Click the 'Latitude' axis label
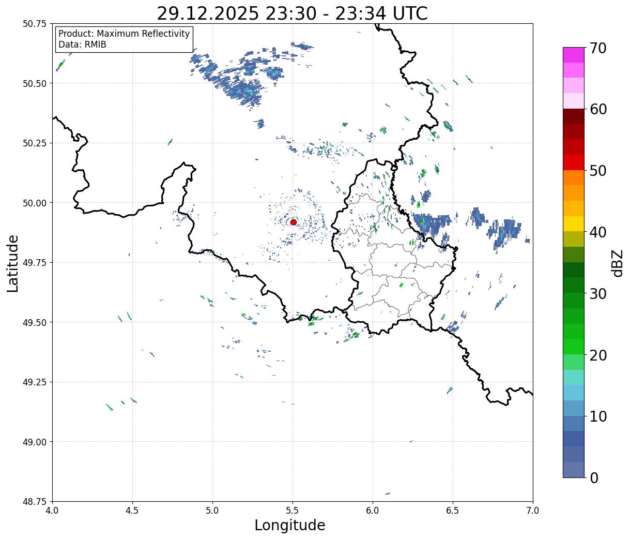This screenshot has height=538, width=630. 13,263
